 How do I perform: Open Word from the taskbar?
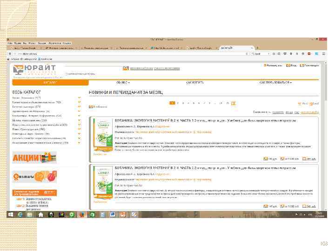point(113,214)
